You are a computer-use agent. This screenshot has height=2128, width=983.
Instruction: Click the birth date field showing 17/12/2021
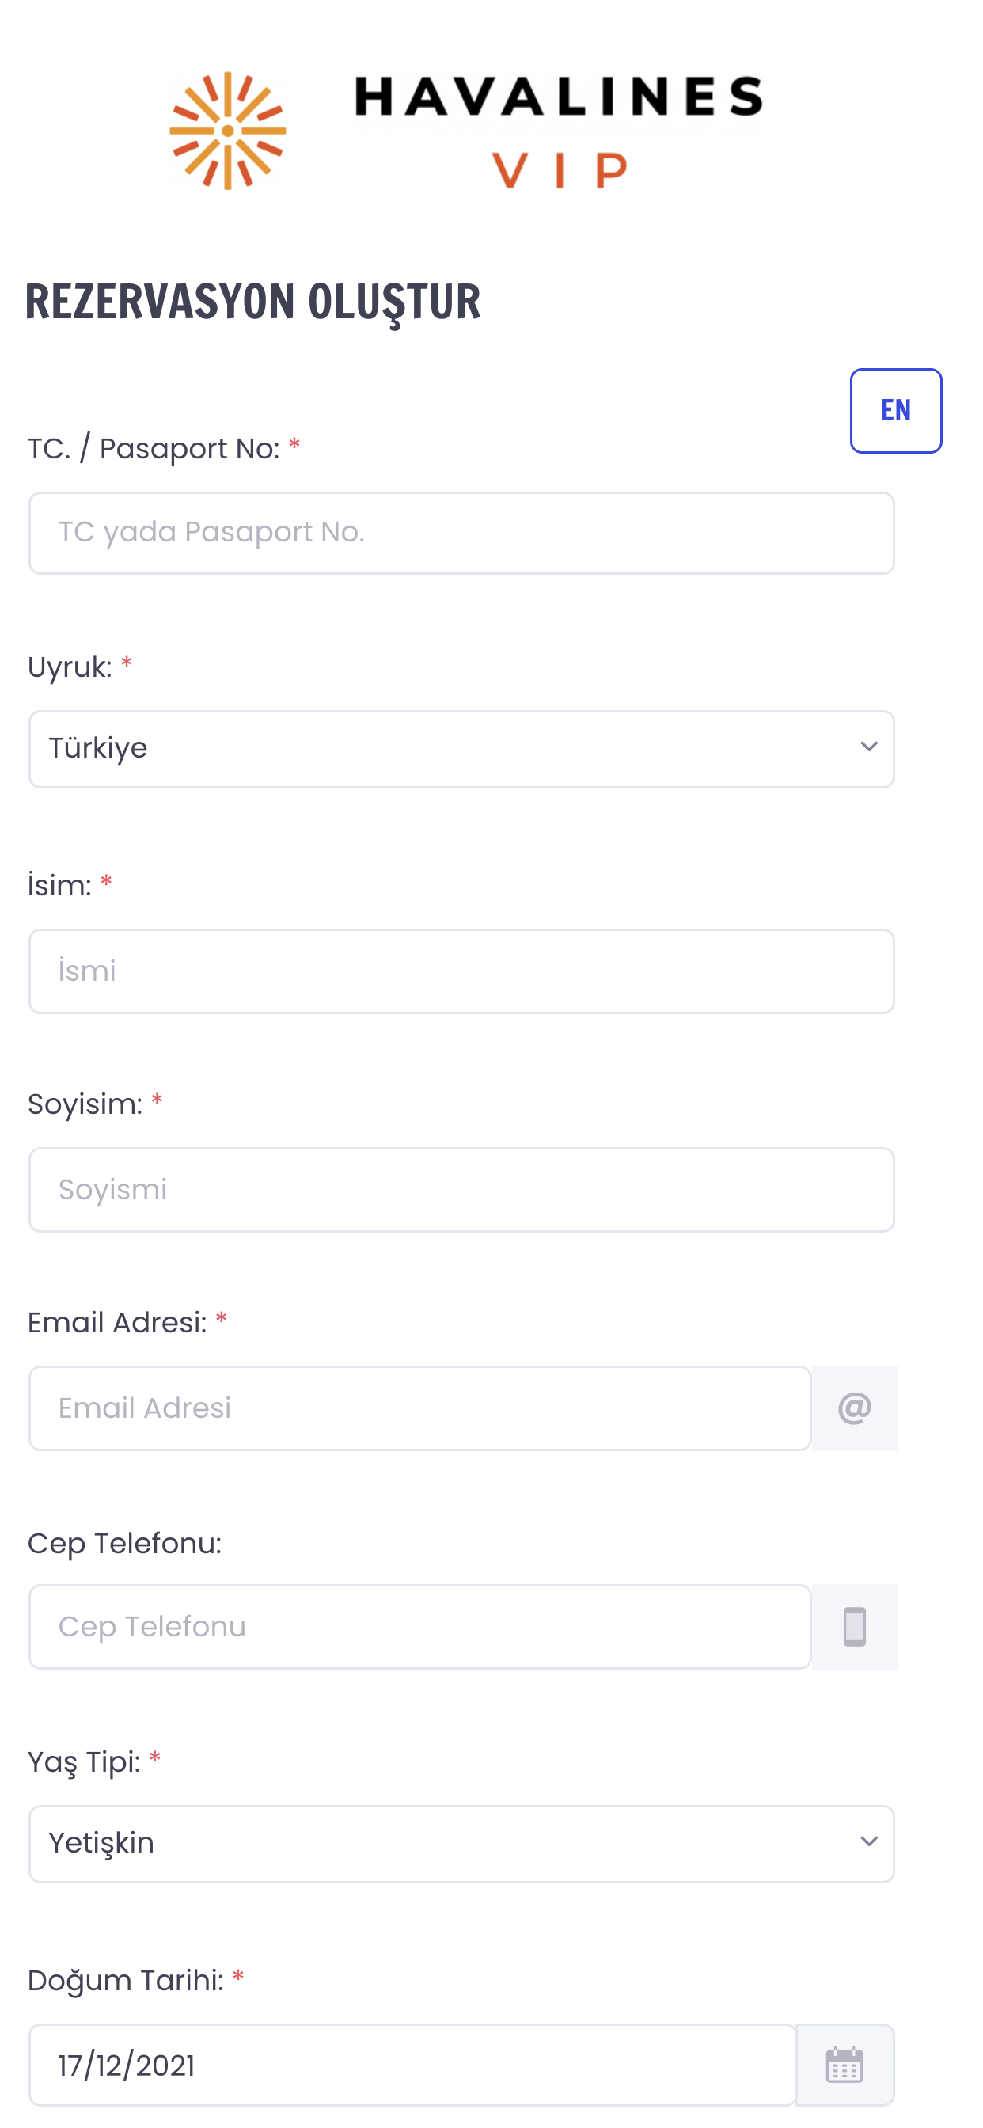click(413, 2065)
